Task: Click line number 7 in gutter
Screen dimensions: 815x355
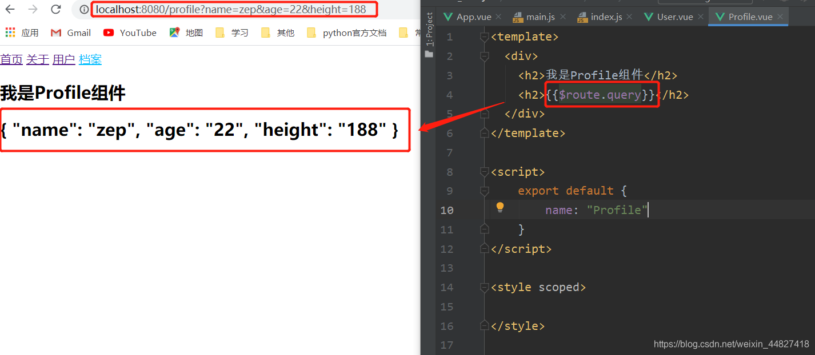Action: coord(449,152)
